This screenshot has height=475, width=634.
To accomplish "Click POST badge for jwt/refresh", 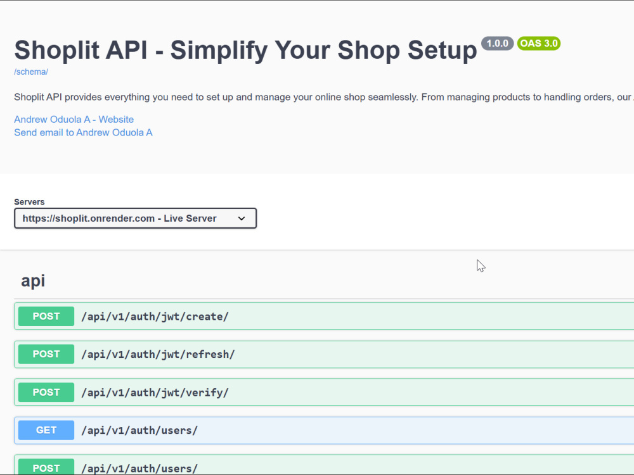I will (x=46, y=354).
